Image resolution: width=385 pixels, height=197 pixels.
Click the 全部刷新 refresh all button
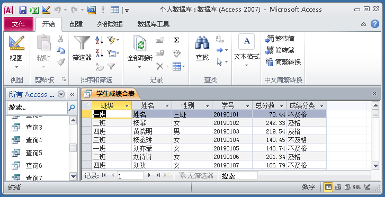140,48
